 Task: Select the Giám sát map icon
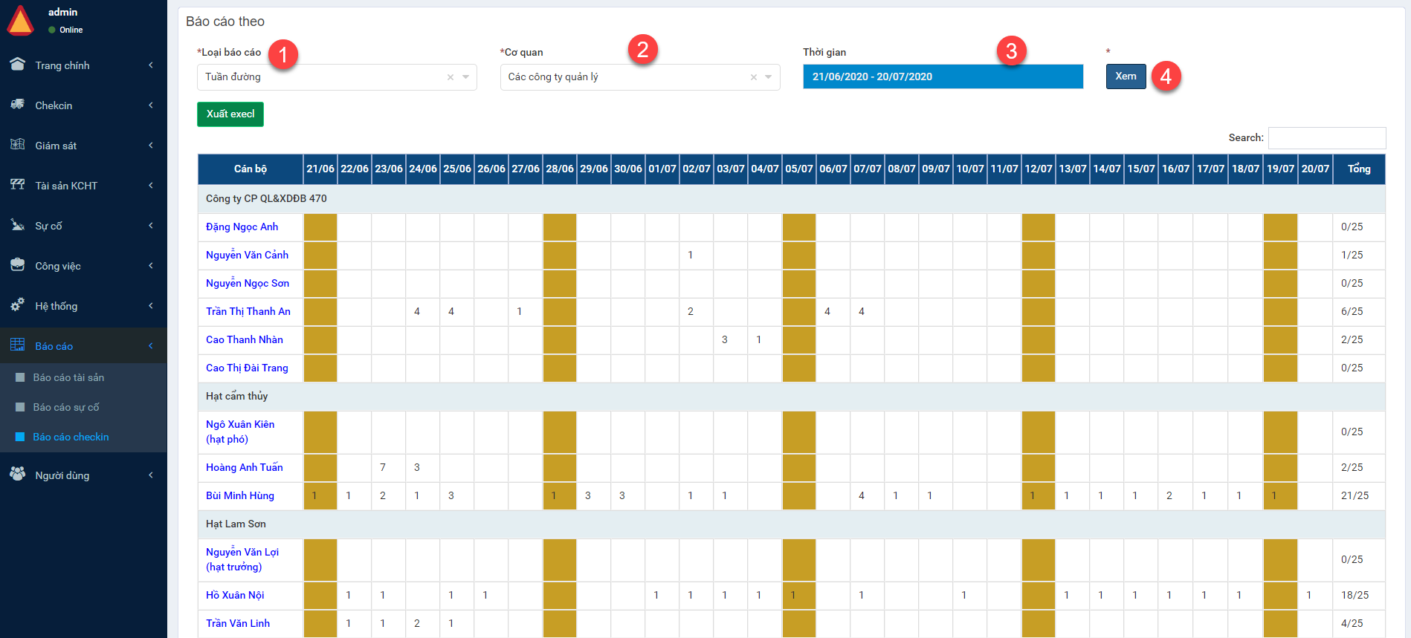tap(18, 145)
